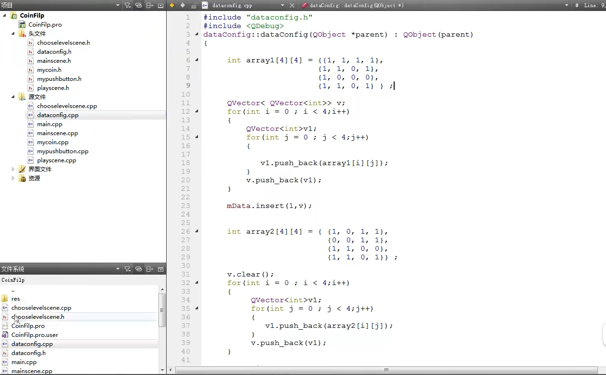Image resolution: width=606 pixels, height=375 pixels.
Task: Open chooselevelscene.h under 头文件
Action: [63, 43]
